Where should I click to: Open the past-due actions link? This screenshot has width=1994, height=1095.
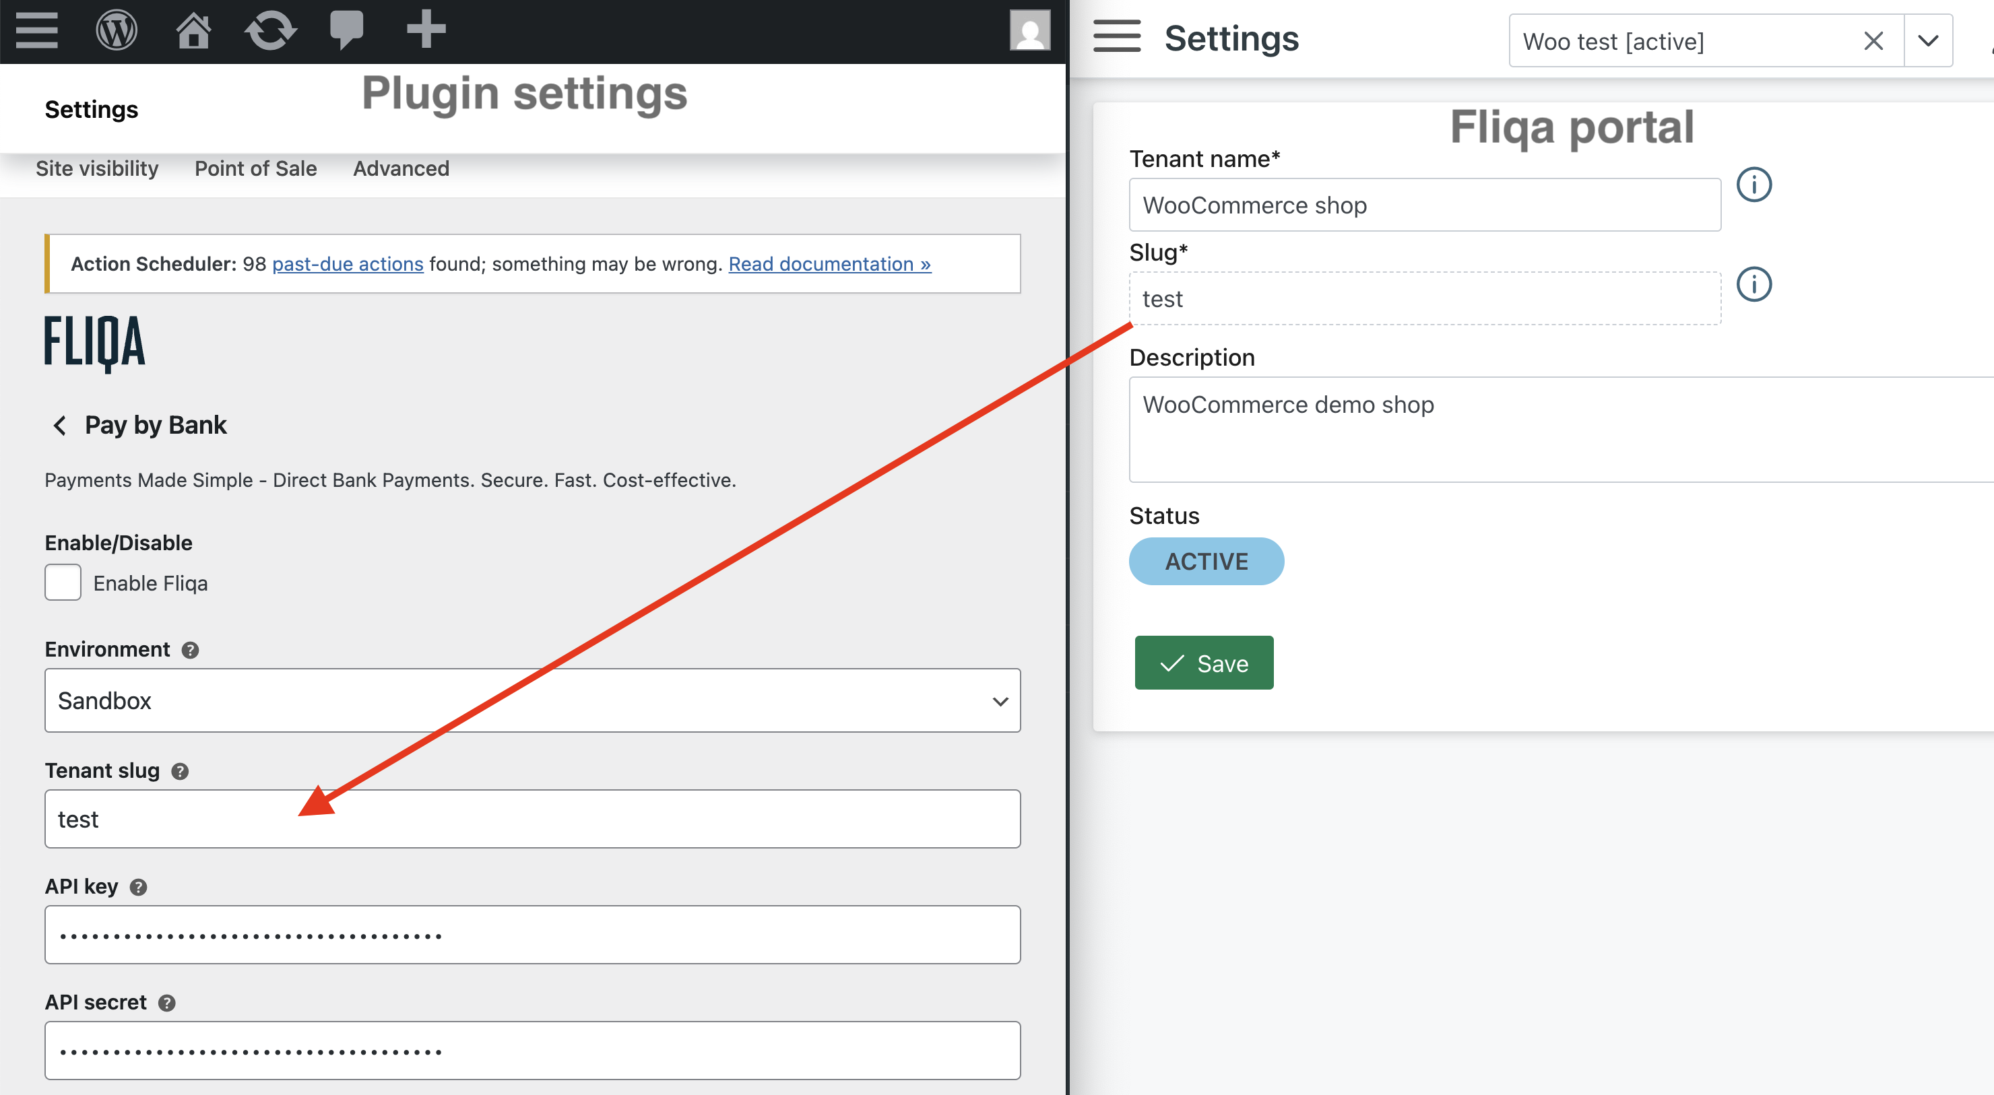point(348,264)
